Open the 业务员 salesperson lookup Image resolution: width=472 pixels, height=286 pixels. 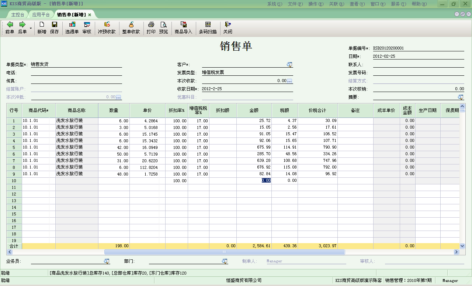click(x=107, y=261)
